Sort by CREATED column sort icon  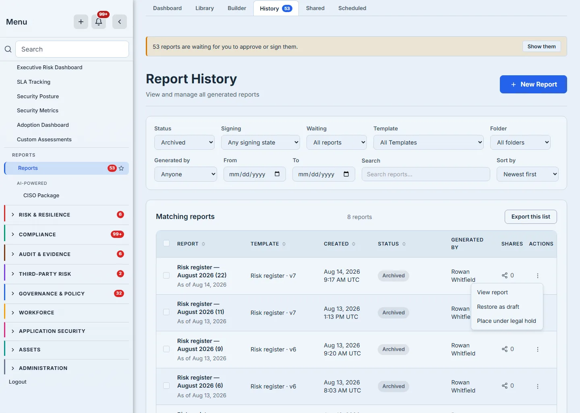pos(354,244)
